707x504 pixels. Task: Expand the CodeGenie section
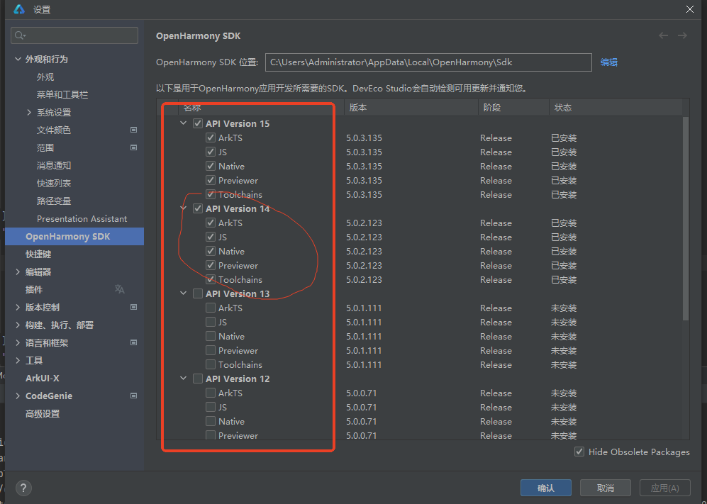point(18,396)
